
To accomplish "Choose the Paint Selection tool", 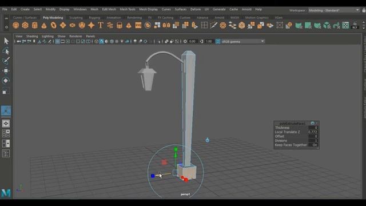I will click(x=6, y=61).
